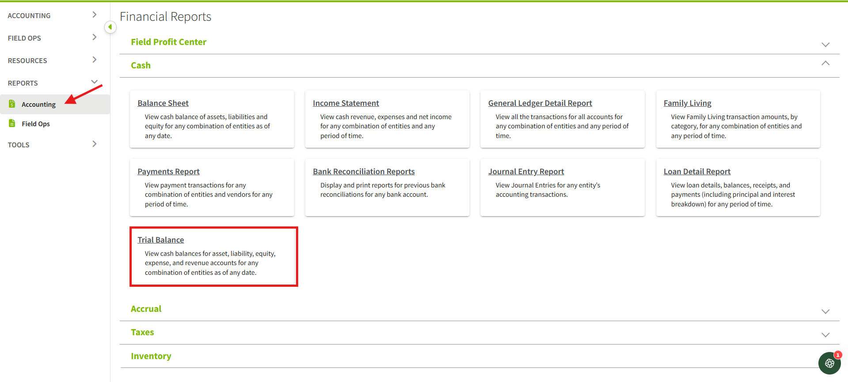Select Field Ops under Reports

pos(36,124)
